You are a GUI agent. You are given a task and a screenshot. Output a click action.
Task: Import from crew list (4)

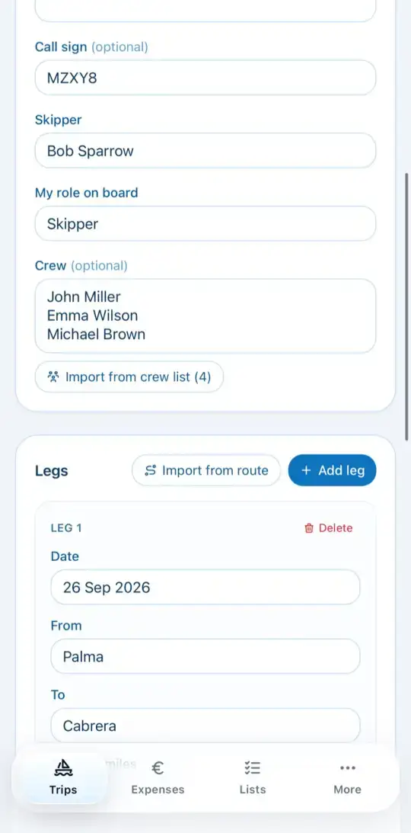(x=129, y=377)
